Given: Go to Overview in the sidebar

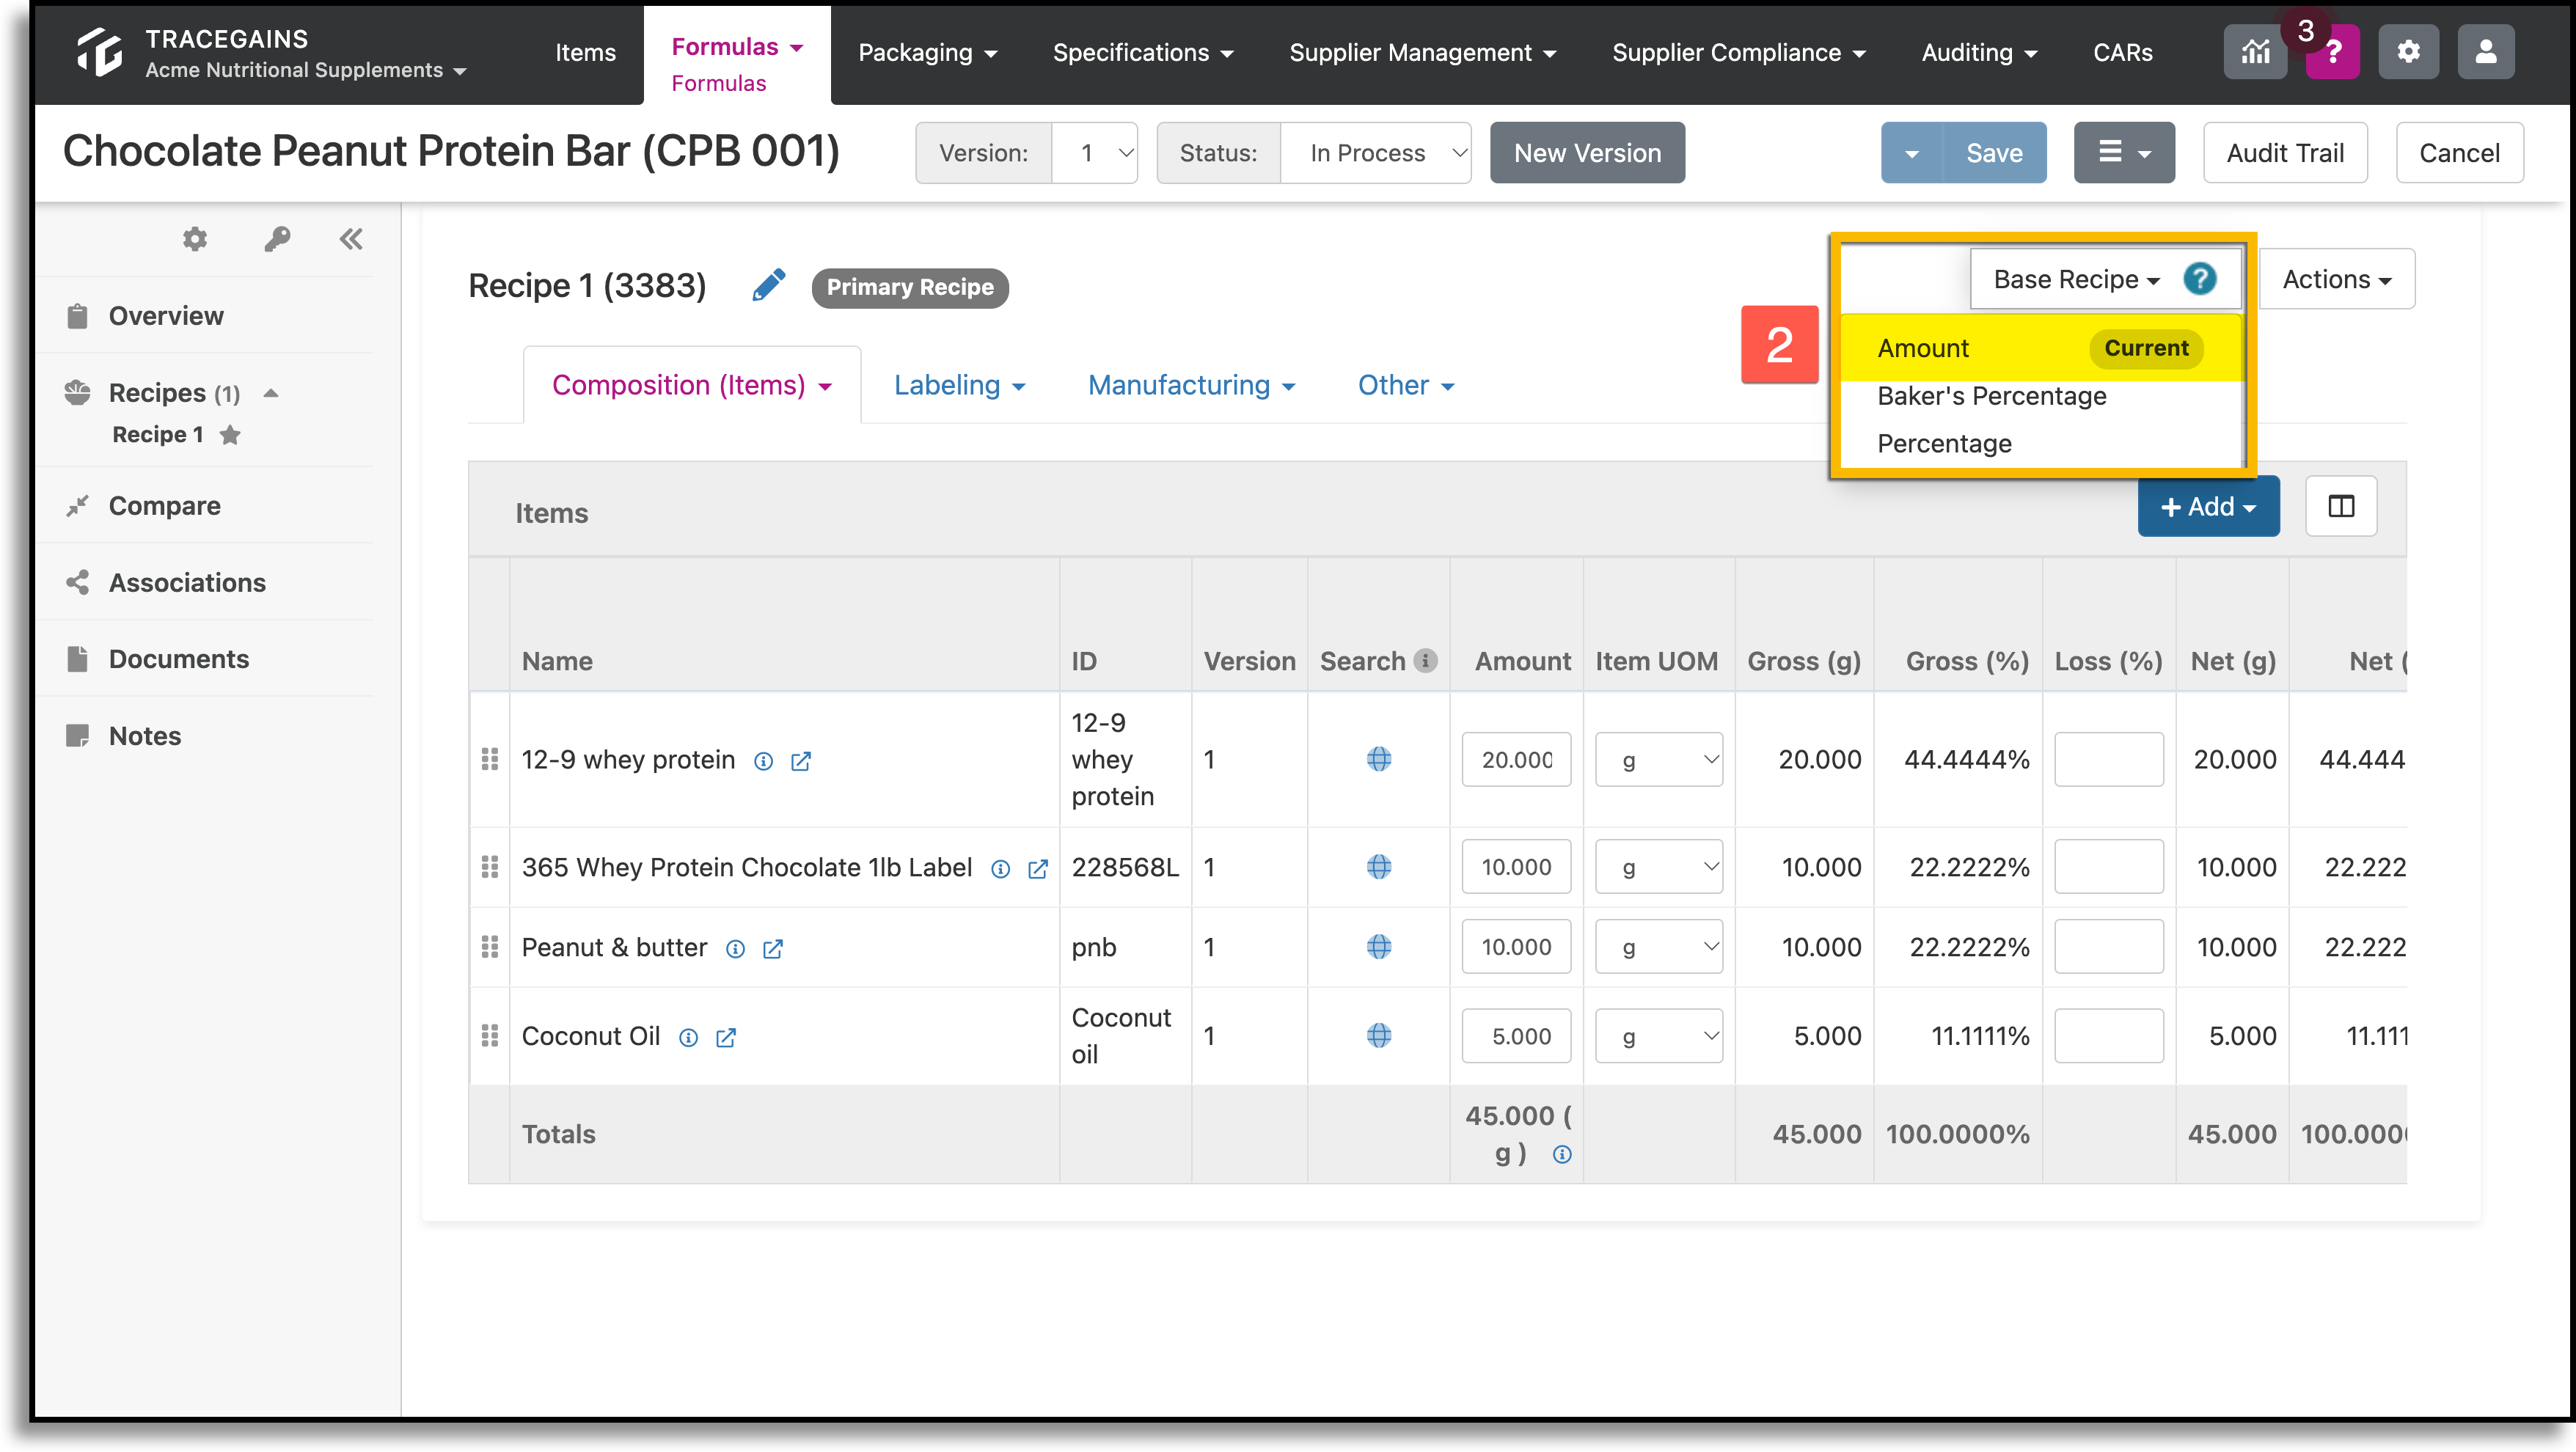Looking at the screenshot, I should tap(166, 316).
